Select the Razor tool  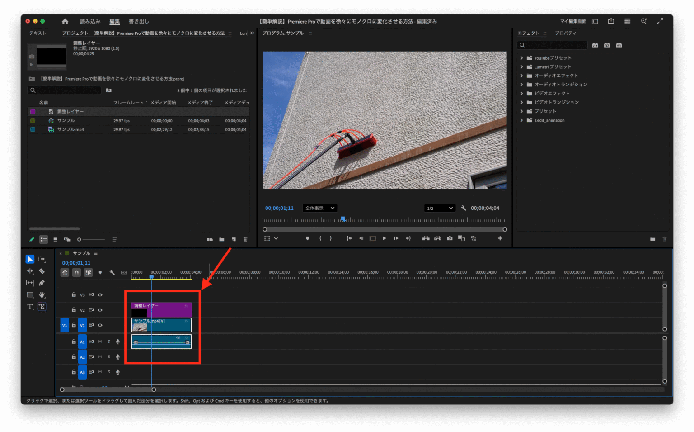click(x=42, y=271)
